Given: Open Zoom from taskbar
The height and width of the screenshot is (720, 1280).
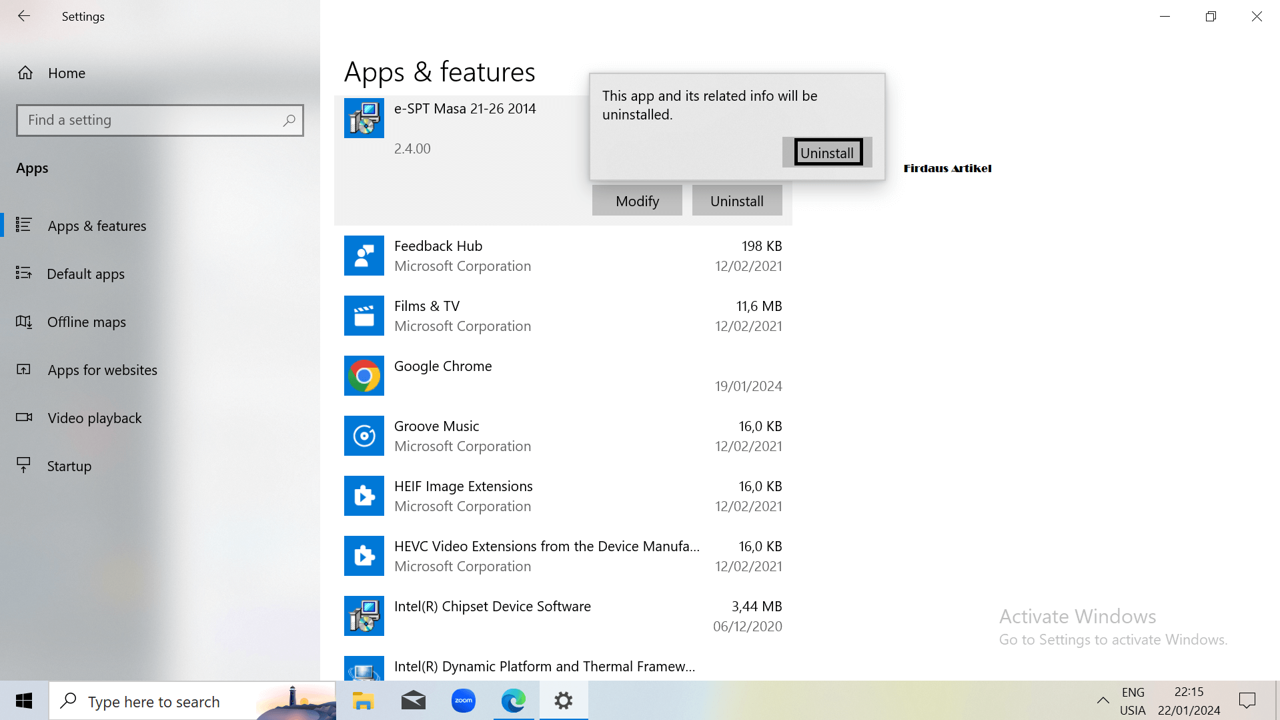Looking at the screenshot, I should [464, 701].
